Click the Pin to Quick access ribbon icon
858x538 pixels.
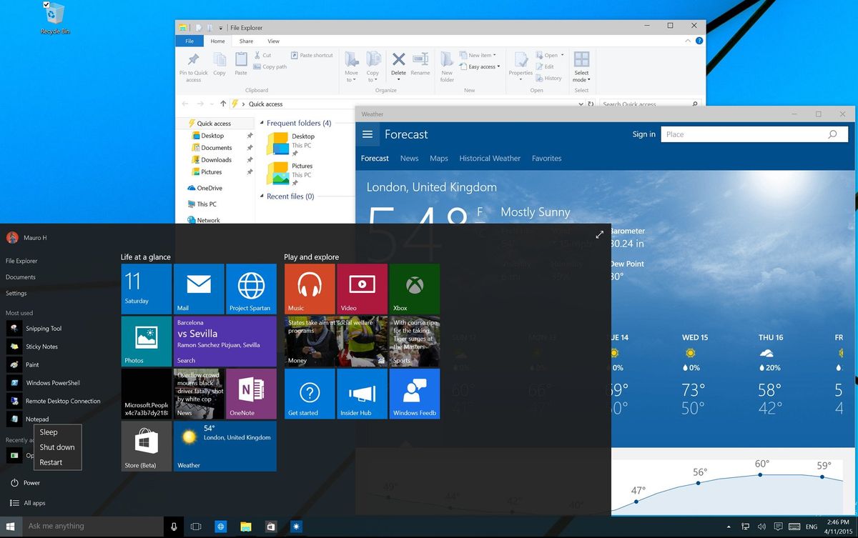[193, 65]
